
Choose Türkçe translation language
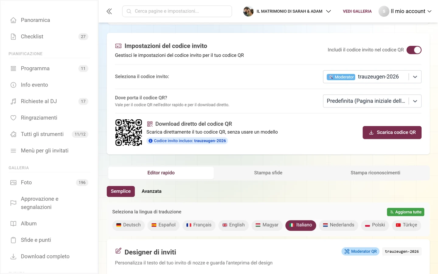click(406, 225)
